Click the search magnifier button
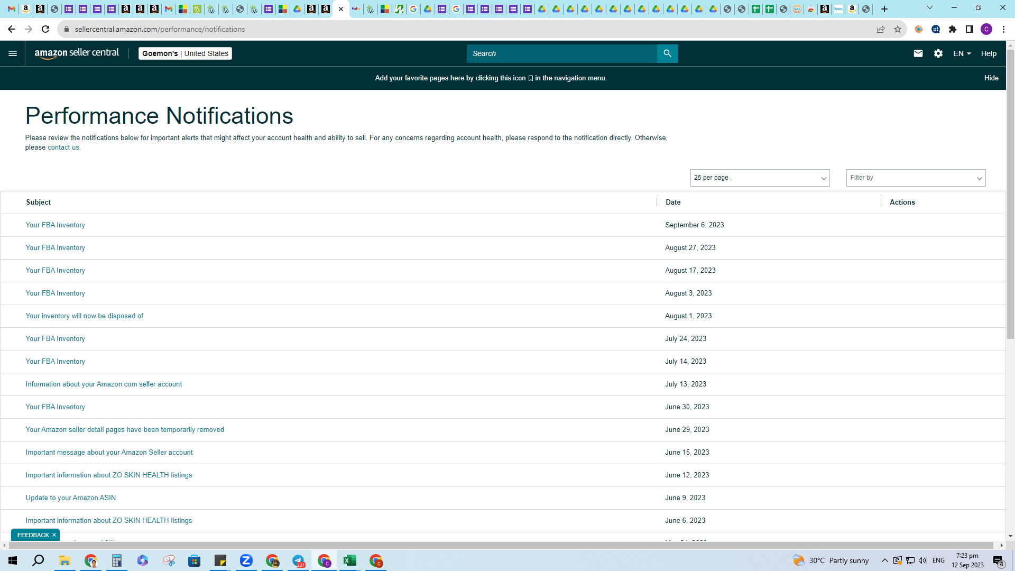 pyautogui.click(x=667, y=53)
